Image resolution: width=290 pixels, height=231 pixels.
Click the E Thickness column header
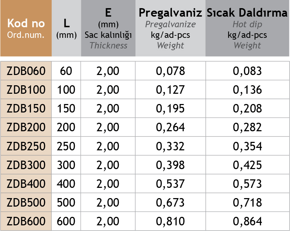coord(108,28)
